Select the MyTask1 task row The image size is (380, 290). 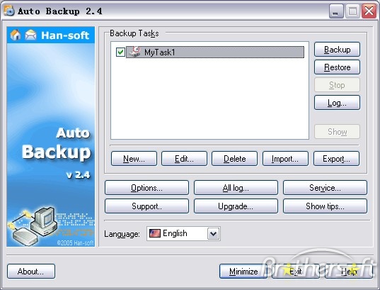pyautogui.click(x=215, y=52)
